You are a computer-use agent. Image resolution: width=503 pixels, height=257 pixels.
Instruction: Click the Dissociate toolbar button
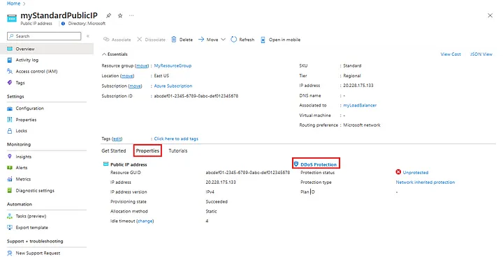click(151, 40)
